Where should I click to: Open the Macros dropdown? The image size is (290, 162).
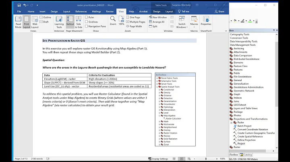[194, 22]
